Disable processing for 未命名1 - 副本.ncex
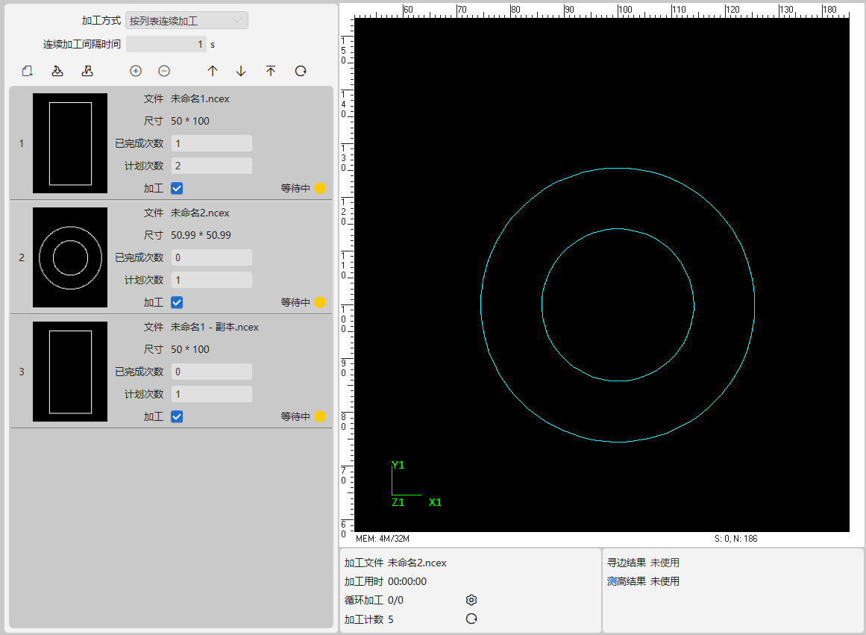 pos(177,416)
